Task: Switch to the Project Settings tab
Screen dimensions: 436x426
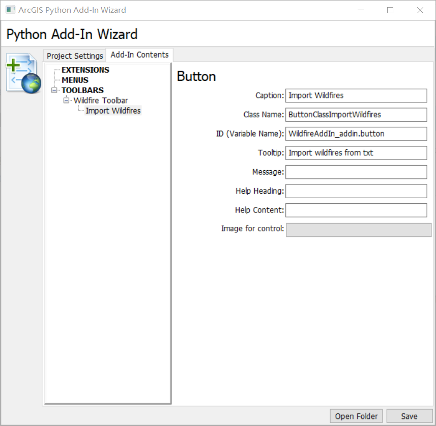Action: [75, 56]
